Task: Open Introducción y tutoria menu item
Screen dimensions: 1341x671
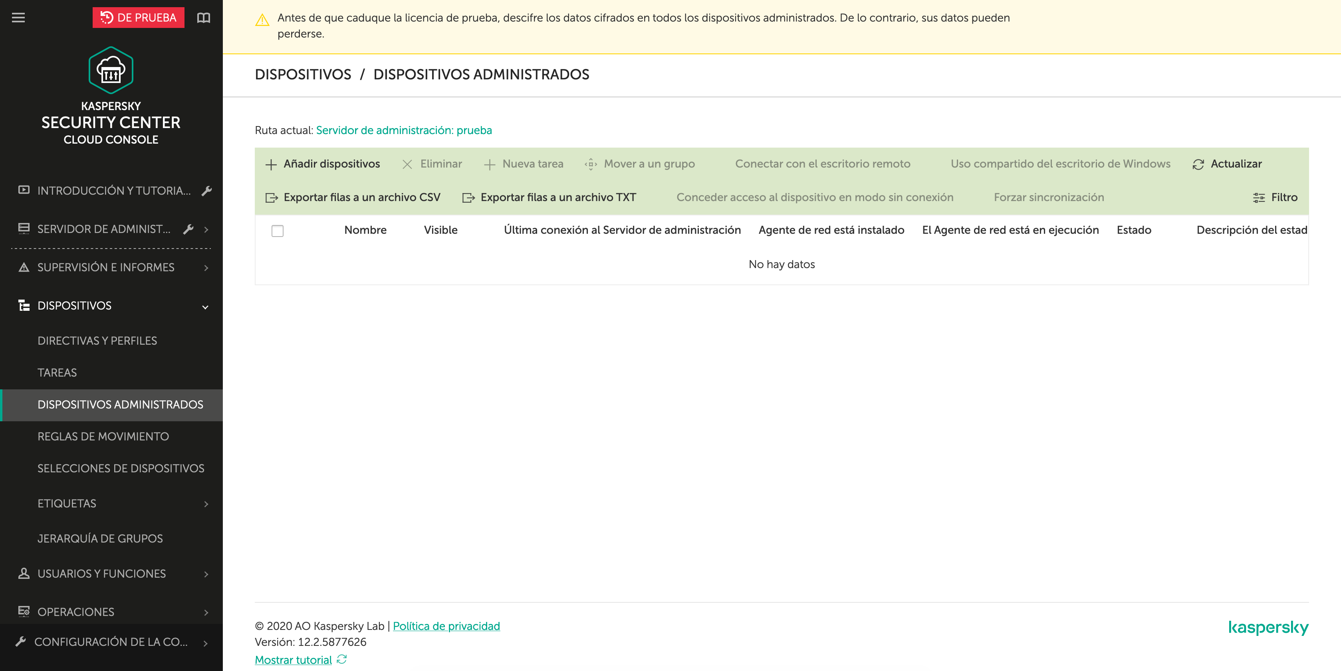Action: [114, 190]
